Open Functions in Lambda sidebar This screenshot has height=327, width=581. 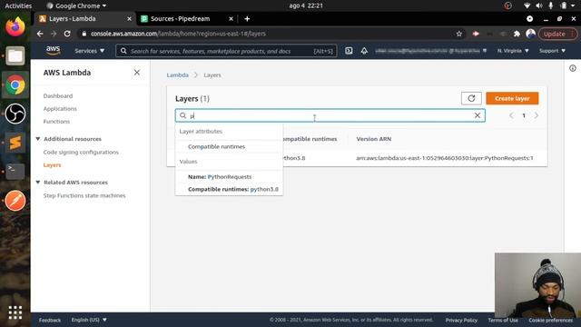tap(56, 122)
